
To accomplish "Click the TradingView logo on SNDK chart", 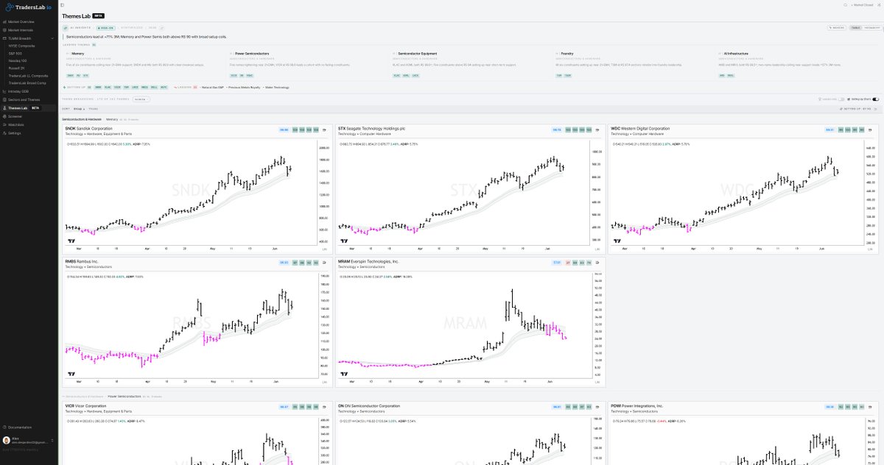I will click(x=72, y=241).
